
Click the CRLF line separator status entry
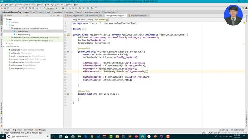(210, 133)
